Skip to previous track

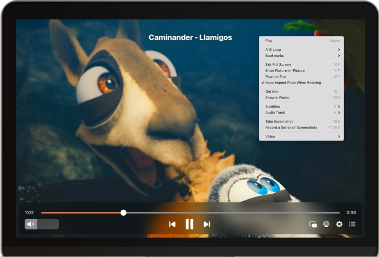tap(172, 225)
